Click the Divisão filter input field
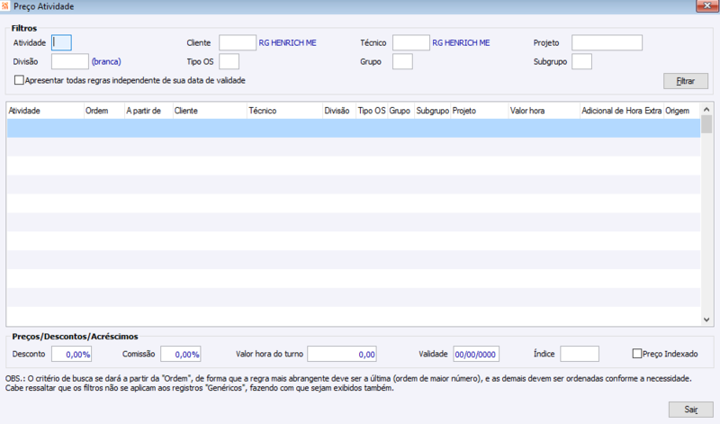This screenshot has height=424, width=720. pos(70,61)
